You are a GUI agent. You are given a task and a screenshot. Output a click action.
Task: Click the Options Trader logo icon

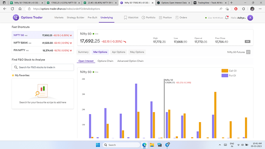[x=16, y=17]
